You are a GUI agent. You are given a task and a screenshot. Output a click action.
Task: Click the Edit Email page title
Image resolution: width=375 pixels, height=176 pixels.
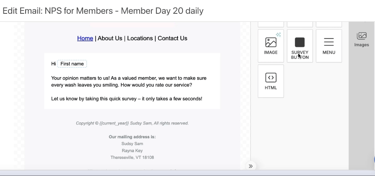[103, 11]
